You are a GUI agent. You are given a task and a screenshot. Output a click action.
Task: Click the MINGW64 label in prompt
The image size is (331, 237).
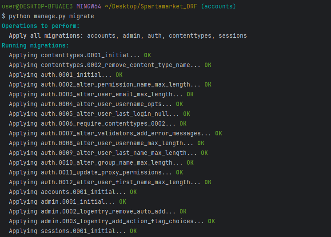(89, 7)
